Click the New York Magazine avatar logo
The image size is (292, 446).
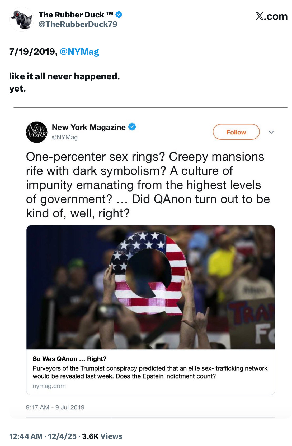(x=37, y=132)
